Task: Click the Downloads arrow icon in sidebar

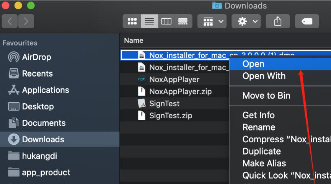Action: (x=14, y=139)
